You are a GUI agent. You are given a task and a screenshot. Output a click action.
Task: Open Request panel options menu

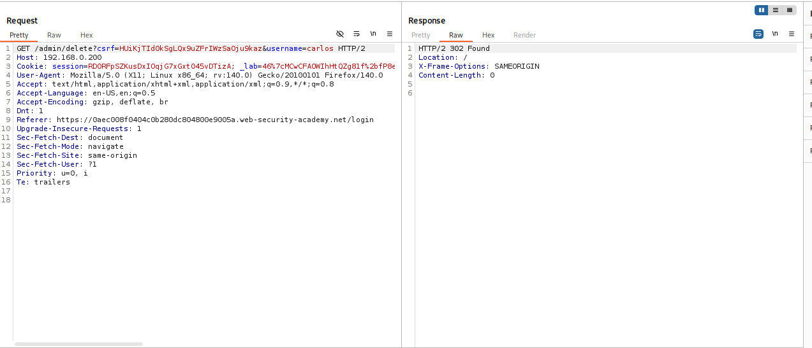click(x=390, y=34)
